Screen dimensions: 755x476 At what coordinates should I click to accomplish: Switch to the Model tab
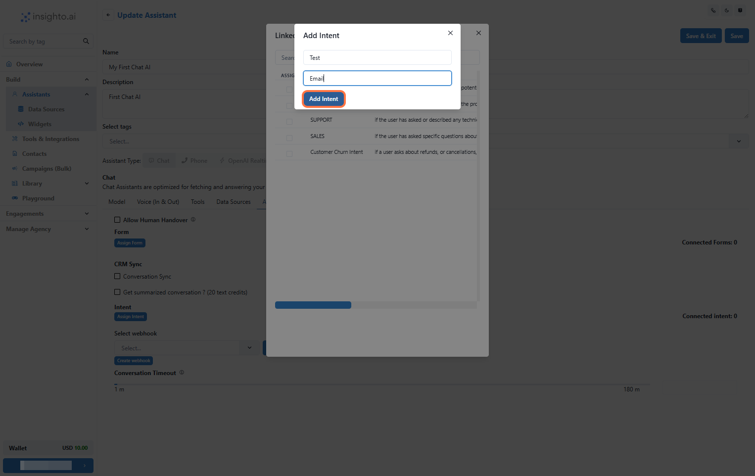pyautogui.click(x=117, y=202)
